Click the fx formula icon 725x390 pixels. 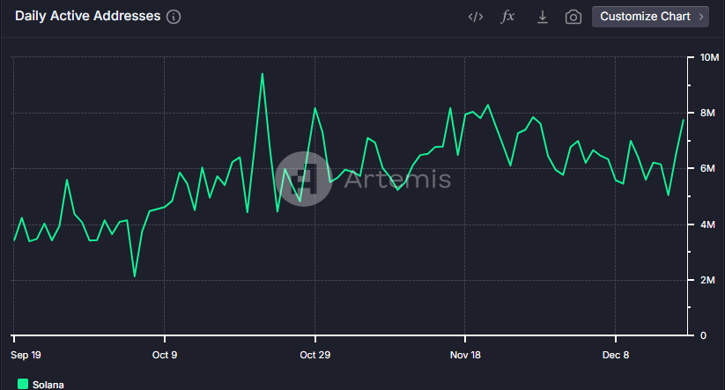(507, 17)
